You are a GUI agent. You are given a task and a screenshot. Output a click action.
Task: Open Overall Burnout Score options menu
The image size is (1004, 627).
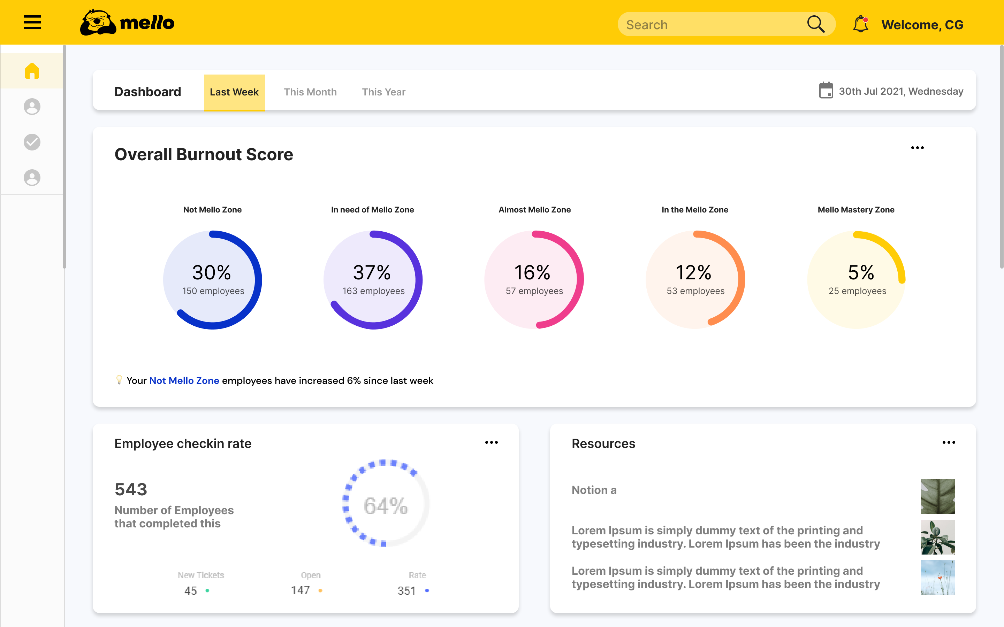pyautogui.click(x=917, y=148)
